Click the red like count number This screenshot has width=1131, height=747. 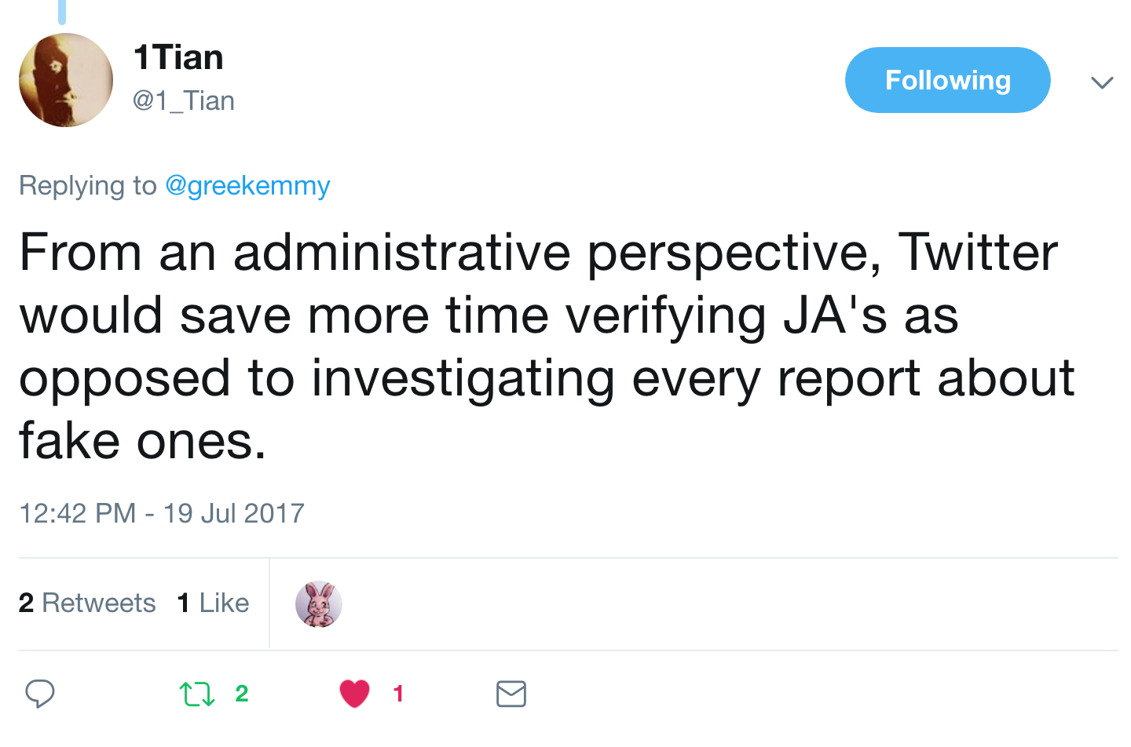tap(398, 694)
